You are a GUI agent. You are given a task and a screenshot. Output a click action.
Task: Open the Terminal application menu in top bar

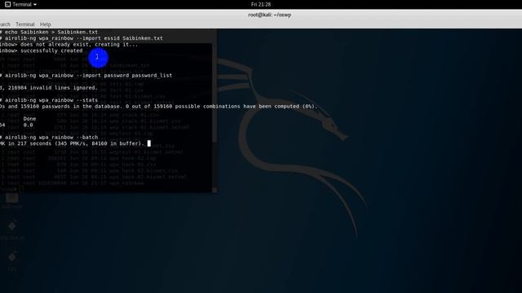click(x=20, y=4)
